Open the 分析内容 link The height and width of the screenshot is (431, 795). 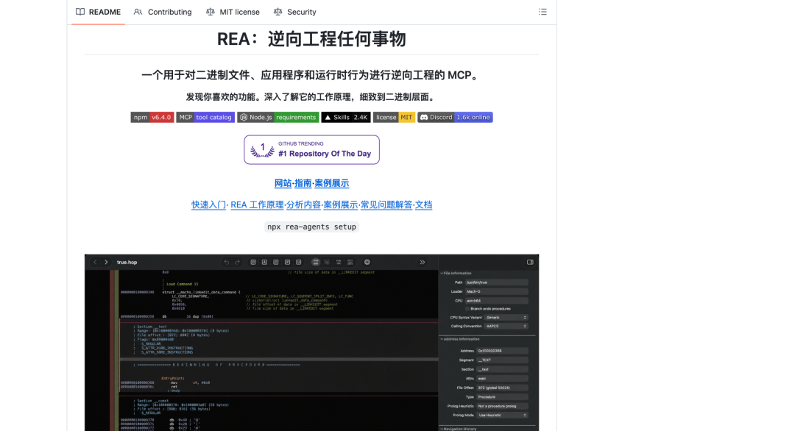click(x=303, y=205)
